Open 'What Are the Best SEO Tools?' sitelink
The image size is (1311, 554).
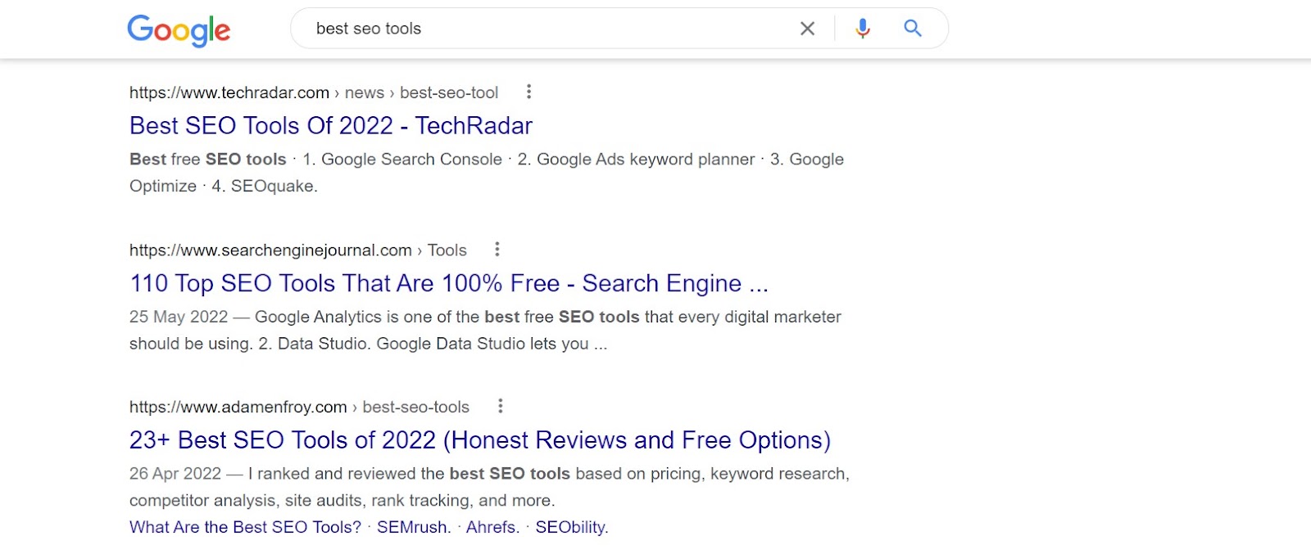245,527
